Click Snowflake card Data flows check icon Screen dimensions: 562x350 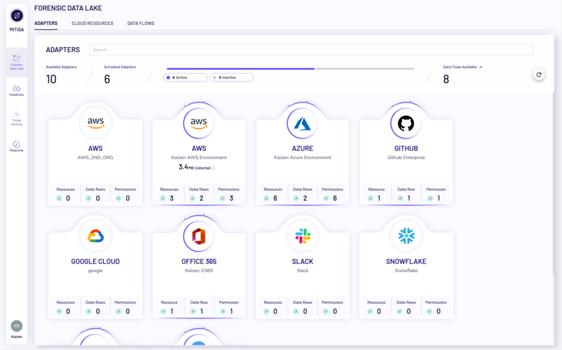pyautogui.click(x=400, y=311)
